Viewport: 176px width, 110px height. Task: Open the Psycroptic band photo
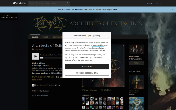pos(137,49)
